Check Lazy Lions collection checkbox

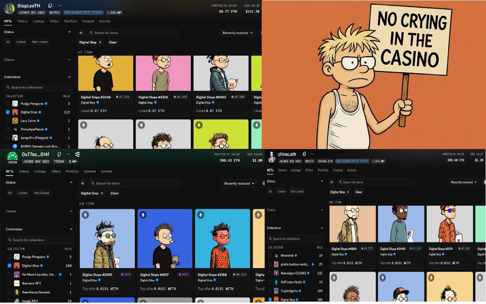(x=8, y=121)
